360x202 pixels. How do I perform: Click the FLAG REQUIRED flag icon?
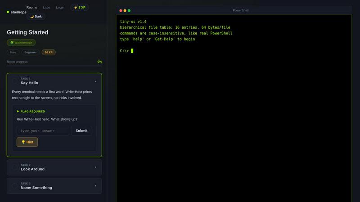click(x=18, y=111)
